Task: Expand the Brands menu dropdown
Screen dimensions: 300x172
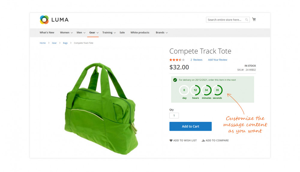Action: pos(167,33)
